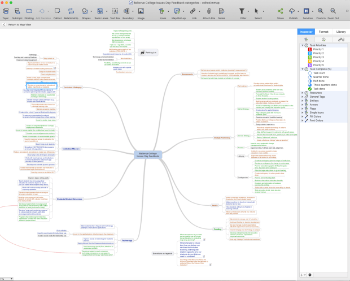Add a Link to topic
This screenshot has width=350, height=281.
(x=193, y=11)
